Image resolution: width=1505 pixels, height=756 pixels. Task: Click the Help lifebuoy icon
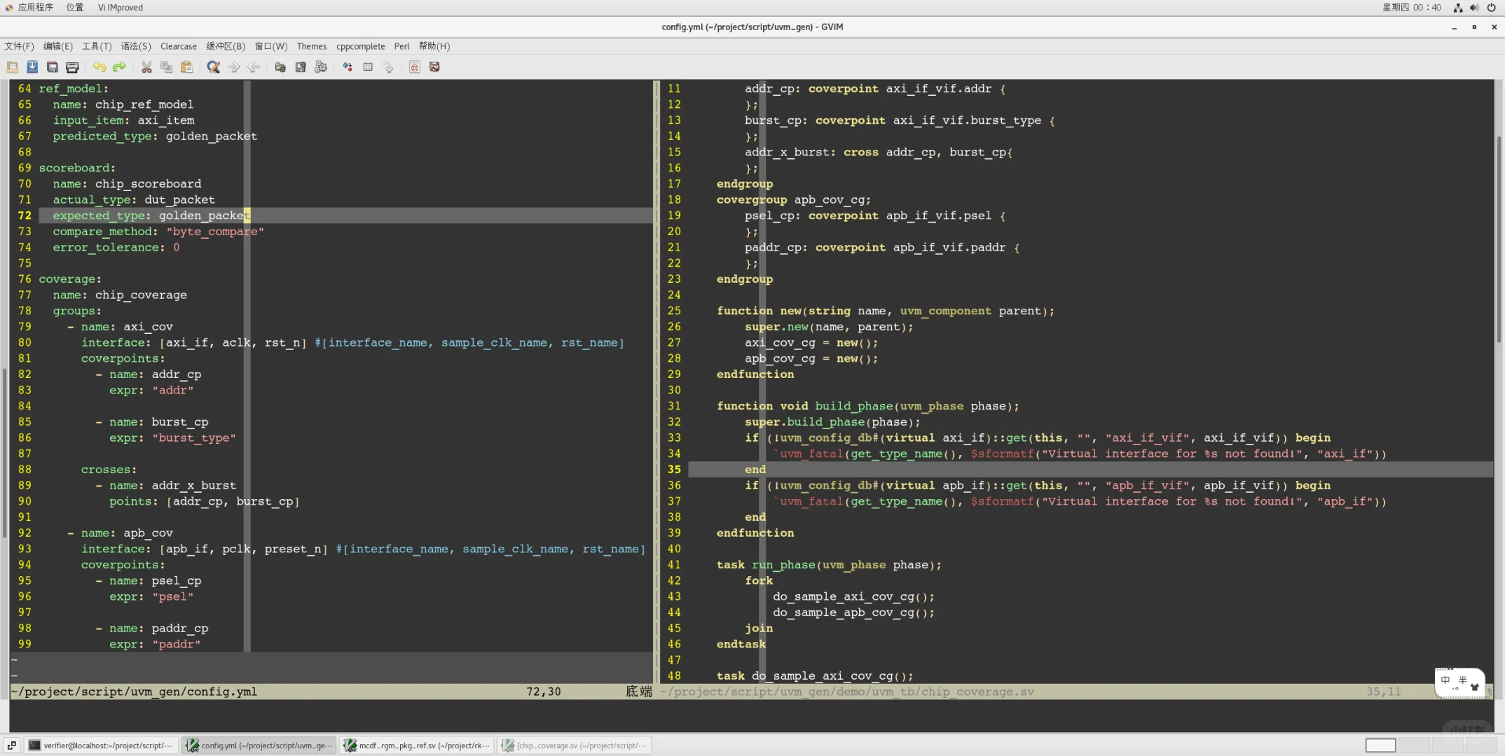[434, 67]
